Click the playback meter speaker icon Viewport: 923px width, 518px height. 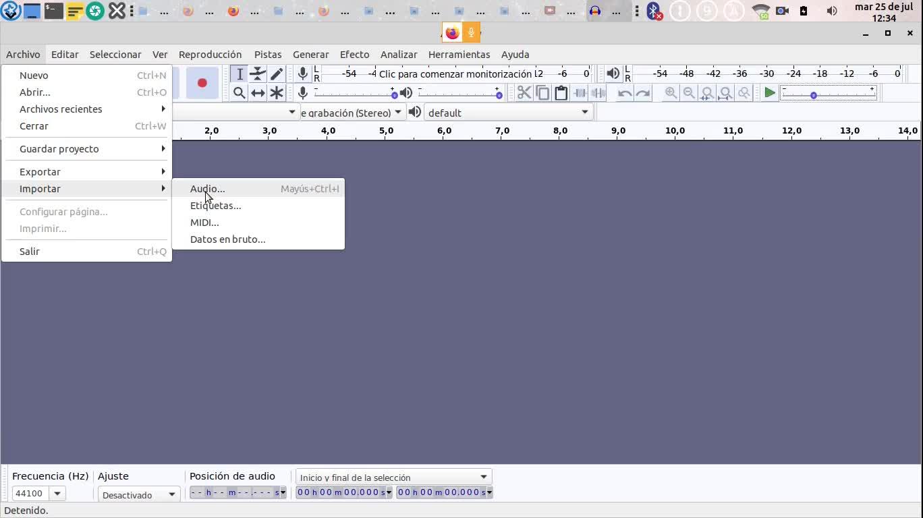[613, 74]
